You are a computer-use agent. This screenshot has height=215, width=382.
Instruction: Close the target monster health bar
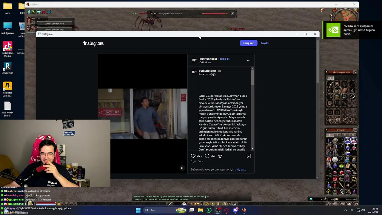coord(232,13)
